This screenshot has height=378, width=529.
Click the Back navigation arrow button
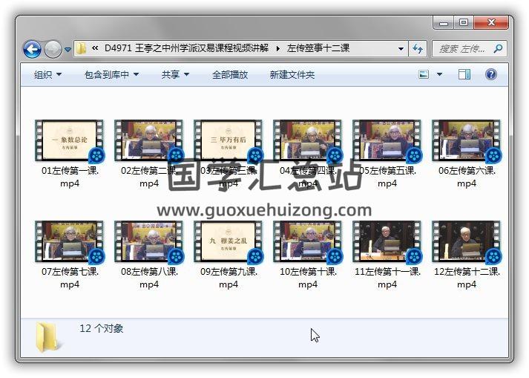(32, 50)
